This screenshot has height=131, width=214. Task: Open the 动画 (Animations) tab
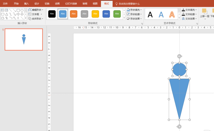(57, 4)
